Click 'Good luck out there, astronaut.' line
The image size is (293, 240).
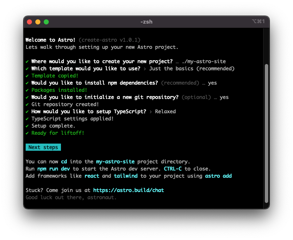coord(71,197)
